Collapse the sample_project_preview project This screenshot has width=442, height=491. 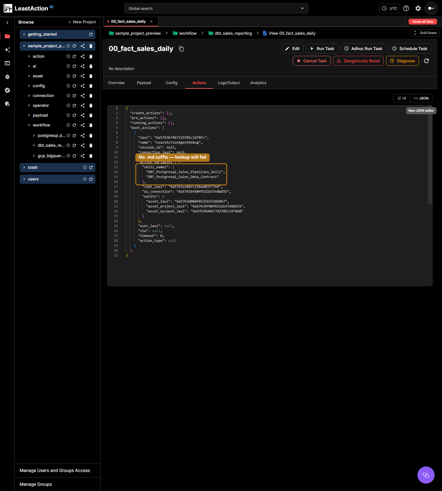tap(24, 46)
